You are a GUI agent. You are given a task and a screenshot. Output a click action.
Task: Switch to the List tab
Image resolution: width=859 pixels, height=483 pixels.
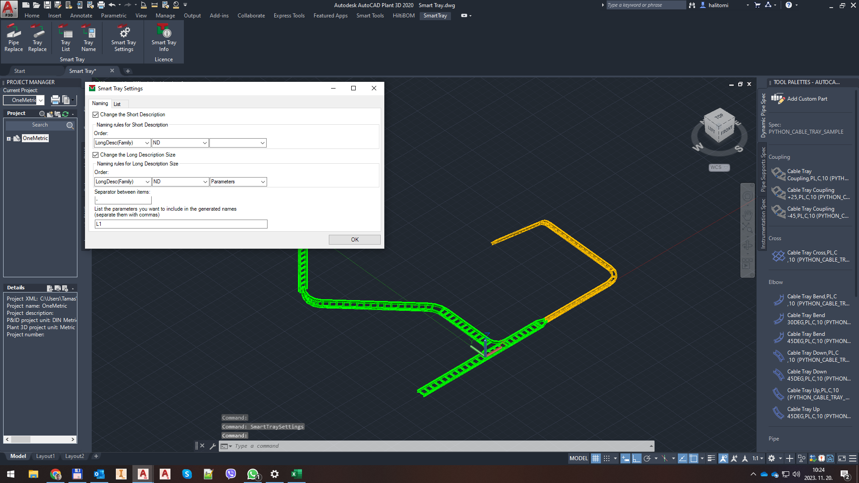[x=117, y=104]
